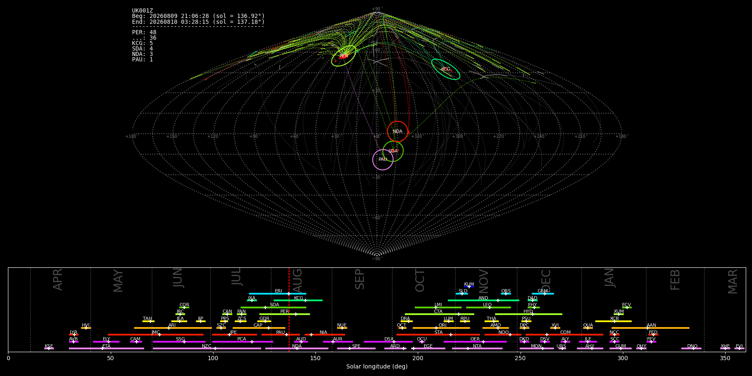Select the green SDA radiant circle
The height and width of the screenshot is (376, 752).
pyautogui.click(x=393, y=151)
